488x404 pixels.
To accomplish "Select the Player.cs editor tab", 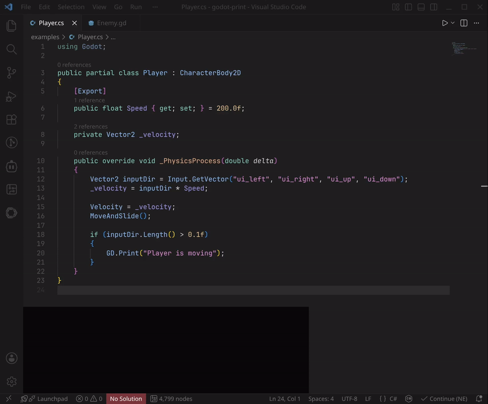I will 51,23.
